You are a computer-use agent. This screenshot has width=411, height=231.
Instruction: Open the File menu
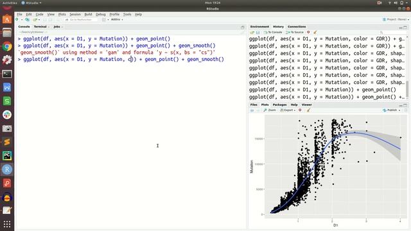point(19,14)
